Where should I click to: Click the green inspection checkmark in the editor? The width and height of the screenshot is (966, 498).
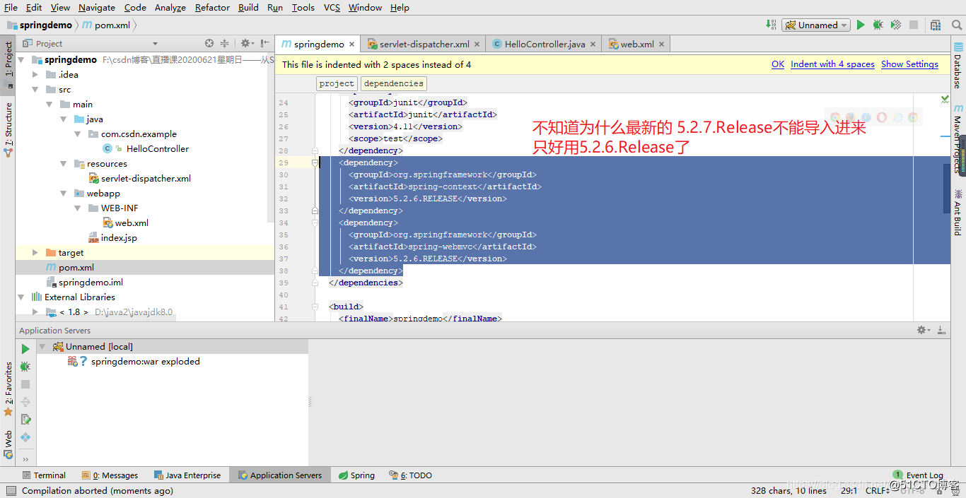tap(945, 99)
